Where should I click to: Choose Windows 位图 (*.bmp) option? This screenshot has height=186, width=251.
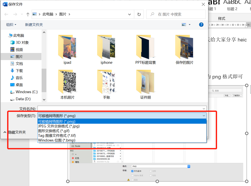click(122, 140)
